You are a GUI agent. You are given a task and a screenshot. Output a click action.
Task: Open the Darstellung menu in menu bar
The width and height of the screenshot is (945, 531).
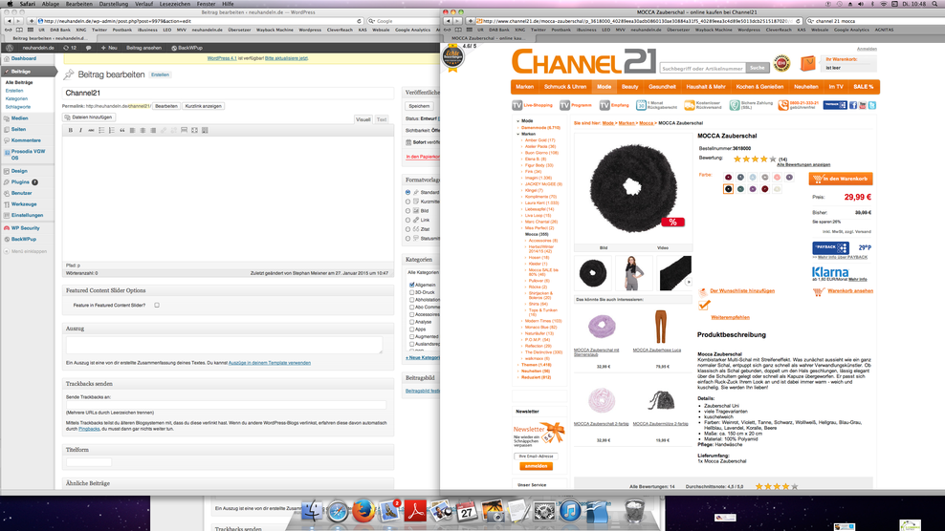pyautogui.click(x=113, y=4)
